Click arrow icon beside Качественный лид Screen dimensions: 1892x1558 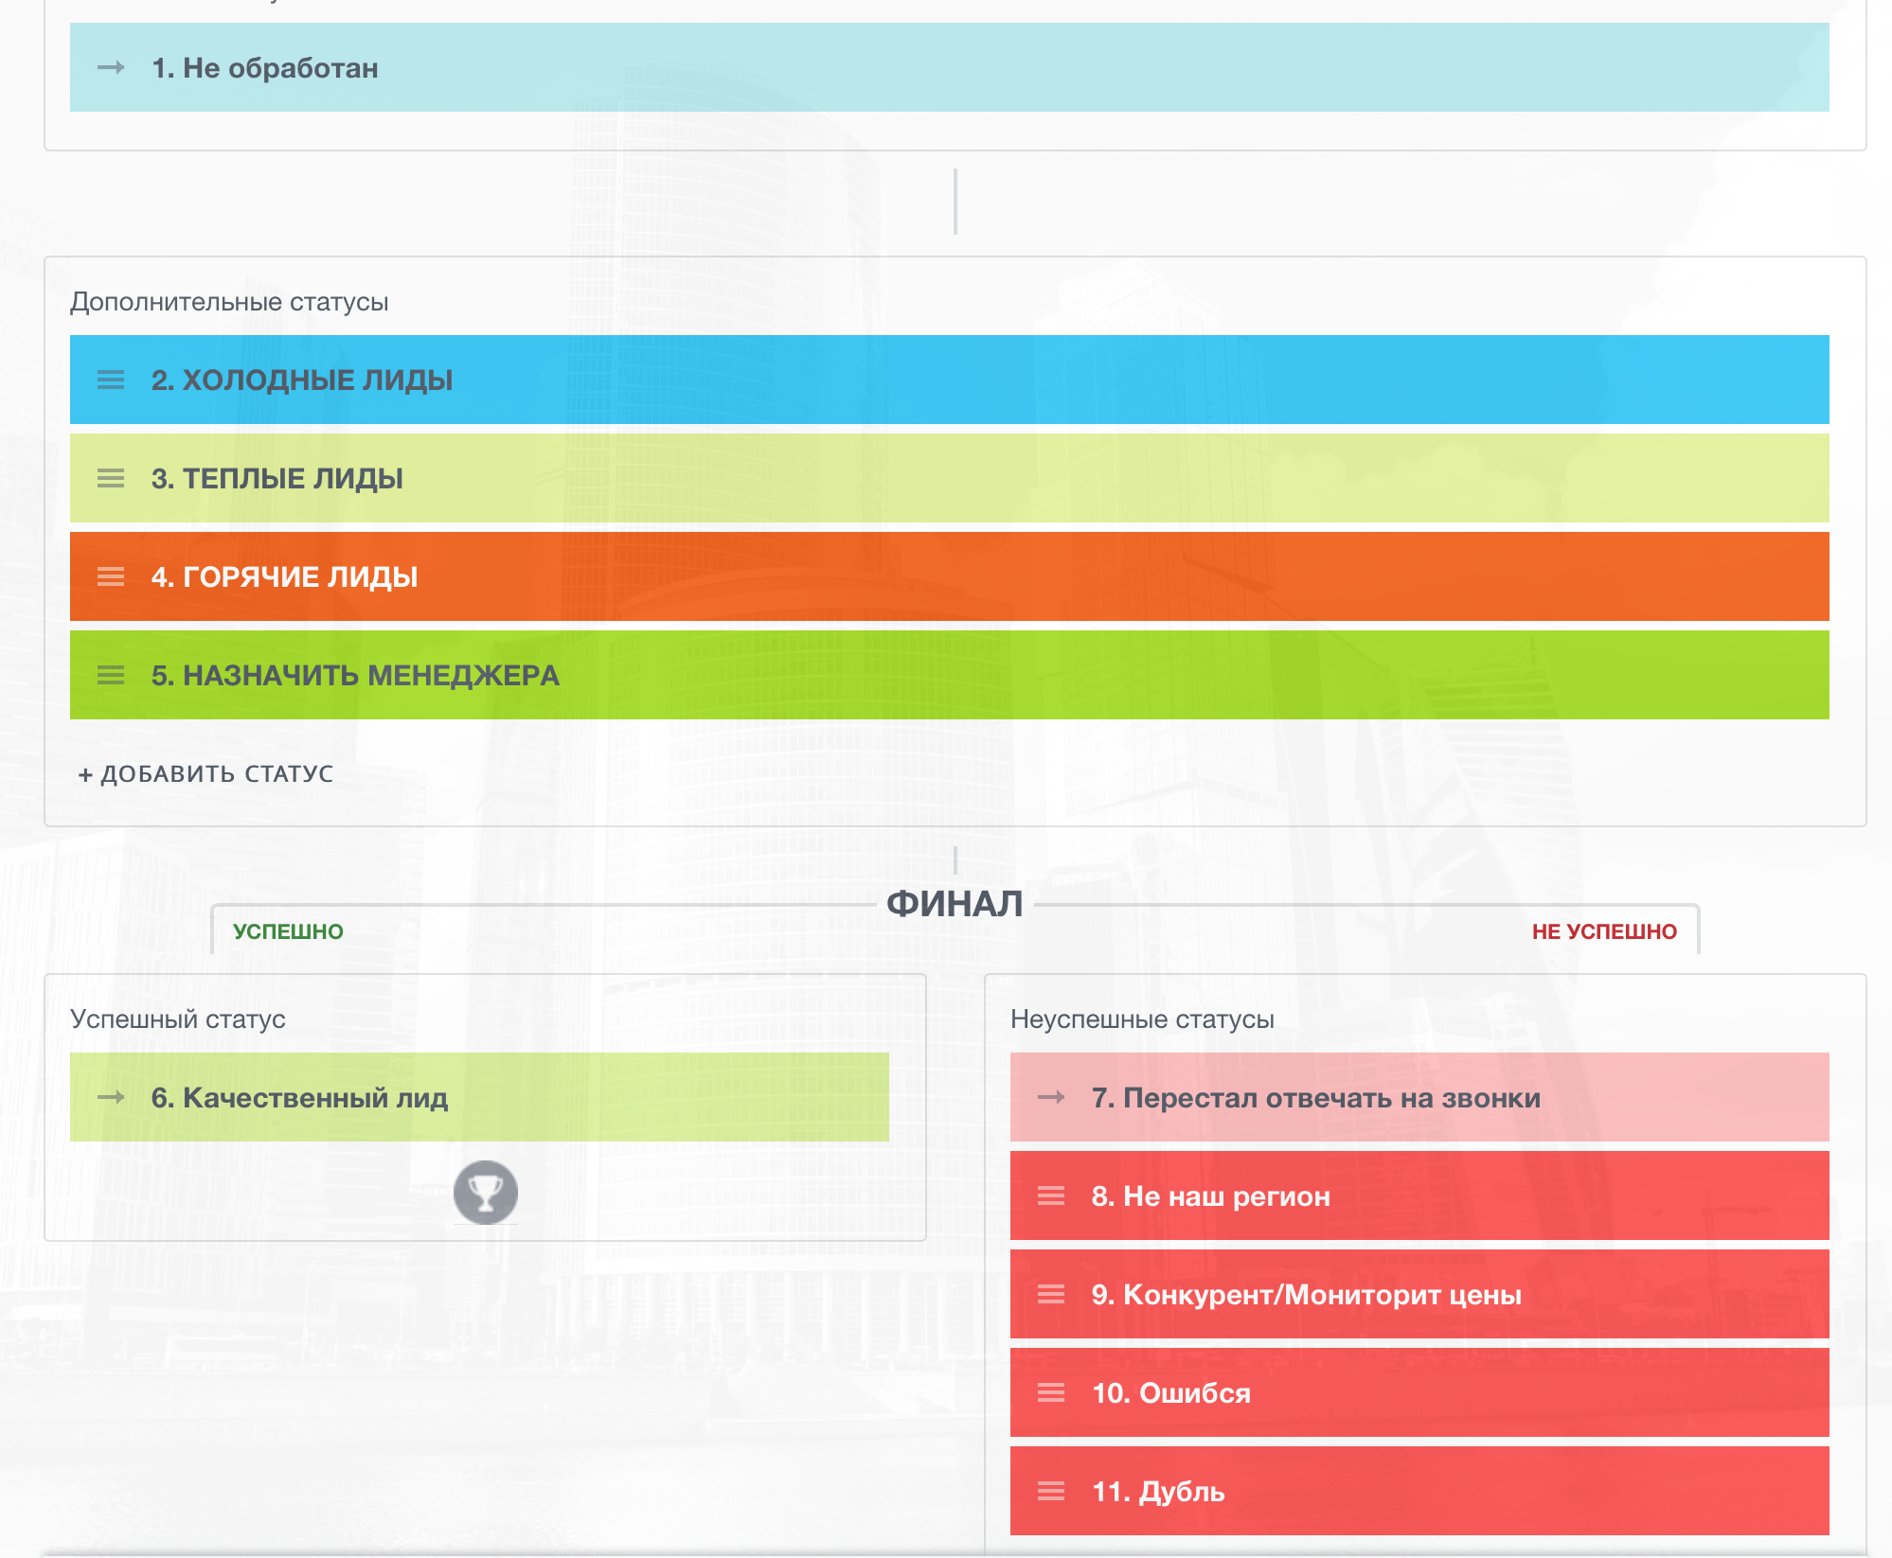tap(111, 1097)
